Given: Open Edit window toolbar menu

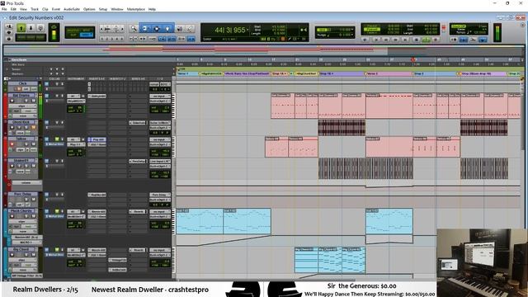Looking at the screenshot, I should point(522,25).
